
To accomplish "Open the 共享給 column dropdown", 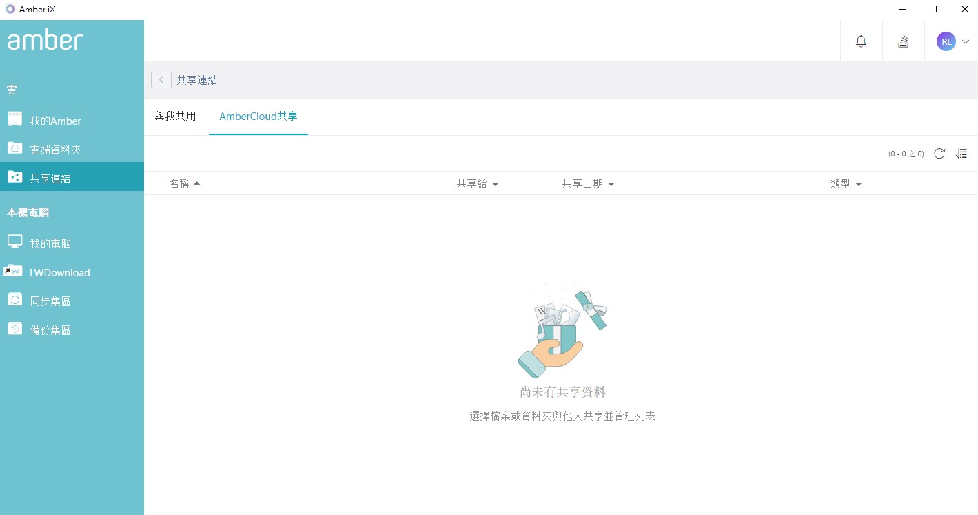I will 495,184.
